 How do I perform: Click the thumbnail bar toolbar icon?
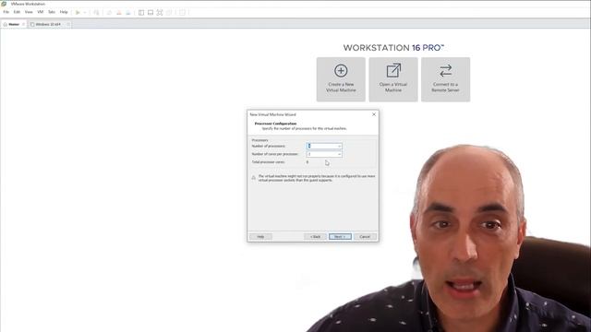151,12
